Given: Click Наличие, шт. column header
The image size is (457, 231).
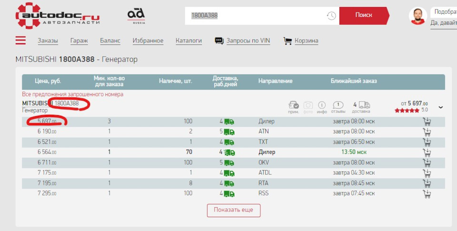Looking at the screenshot, I should coord(176,81).
